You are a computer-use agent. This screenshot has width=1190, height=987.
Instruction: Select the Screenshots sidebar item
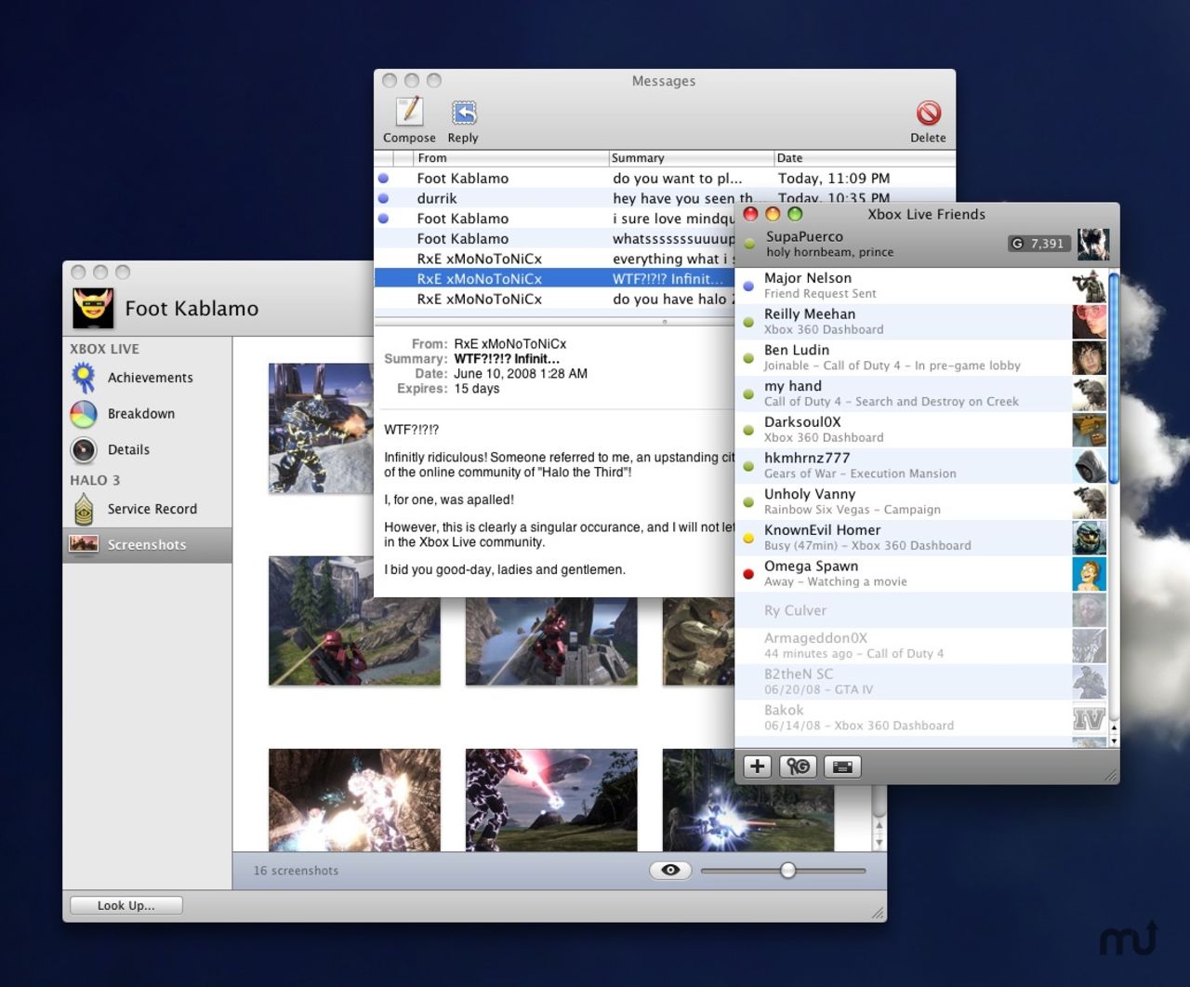pyautogui.click(x=146, y=545)
